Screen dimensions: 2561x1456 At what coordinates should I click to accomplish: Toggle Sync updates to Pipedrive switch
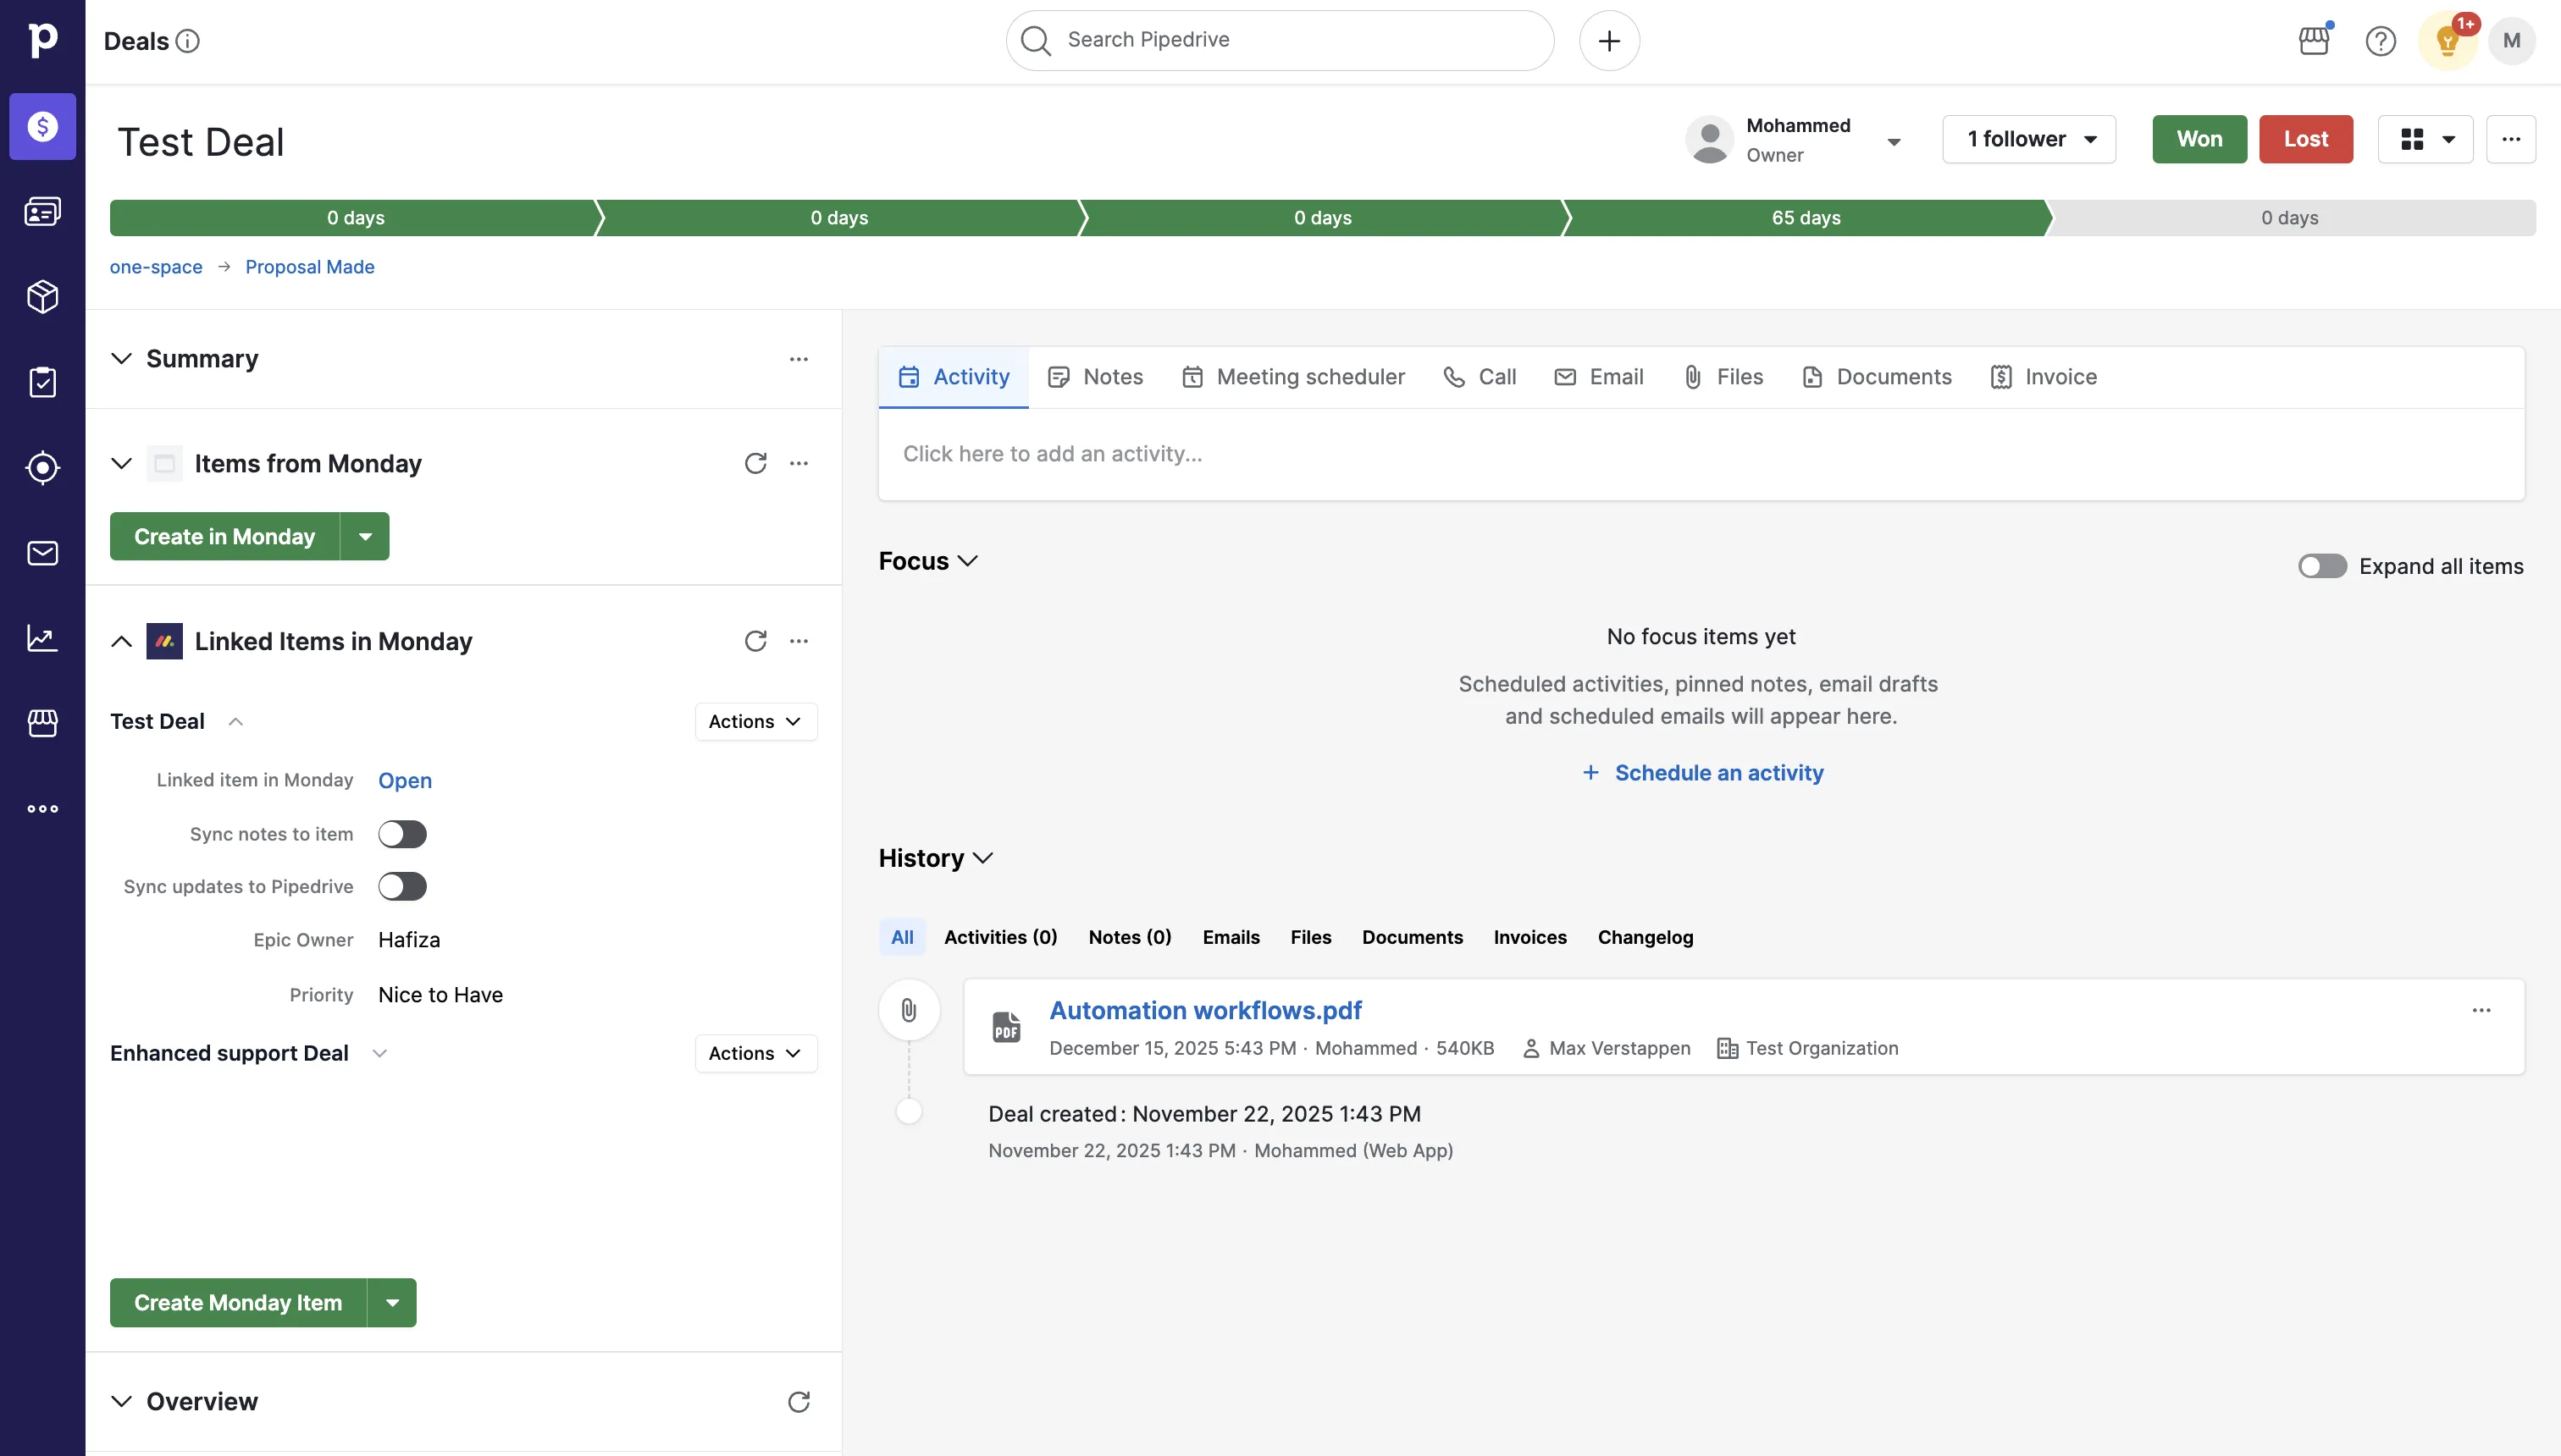402,886
